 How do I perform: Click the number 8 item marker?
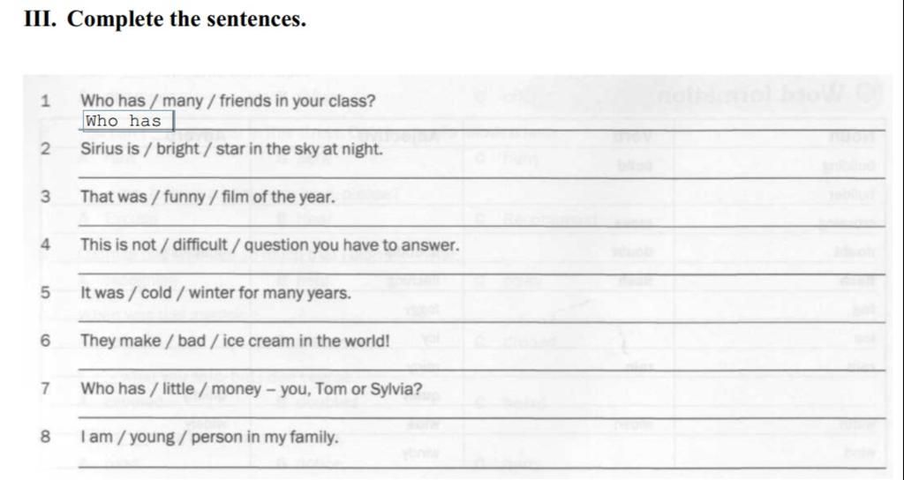pos(46,438)
